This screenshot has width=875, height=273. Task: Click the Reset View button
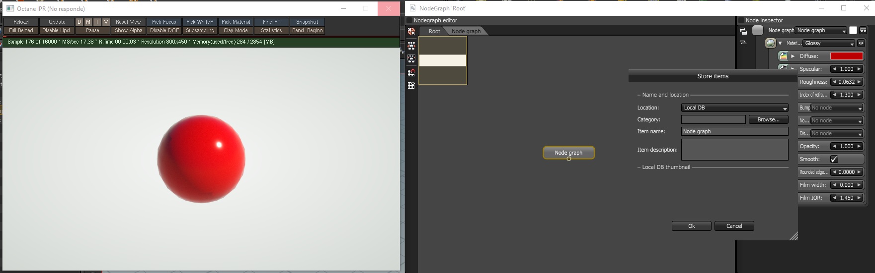128,22
